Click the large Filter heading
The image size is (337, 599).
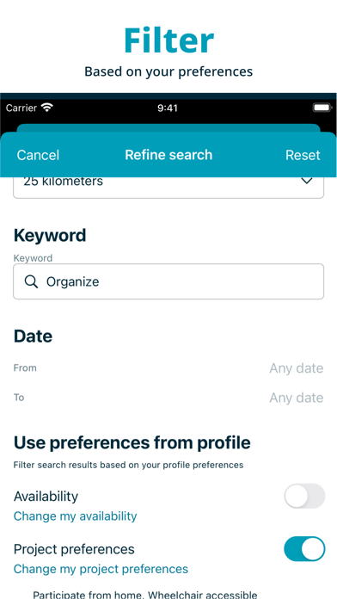pyautogui.click(x=168, y=40)
